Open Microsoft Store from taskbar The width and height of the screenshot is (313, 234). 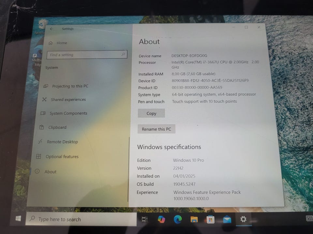coord(210,219)
